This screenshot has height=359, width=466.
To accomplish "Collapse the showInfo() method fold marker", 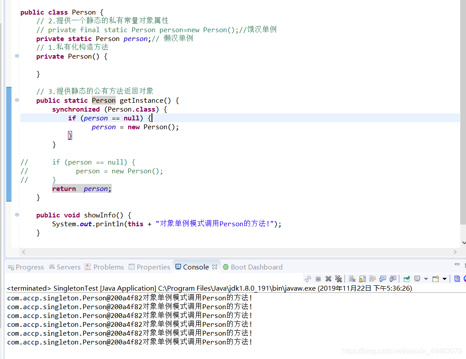I will 17,214.
